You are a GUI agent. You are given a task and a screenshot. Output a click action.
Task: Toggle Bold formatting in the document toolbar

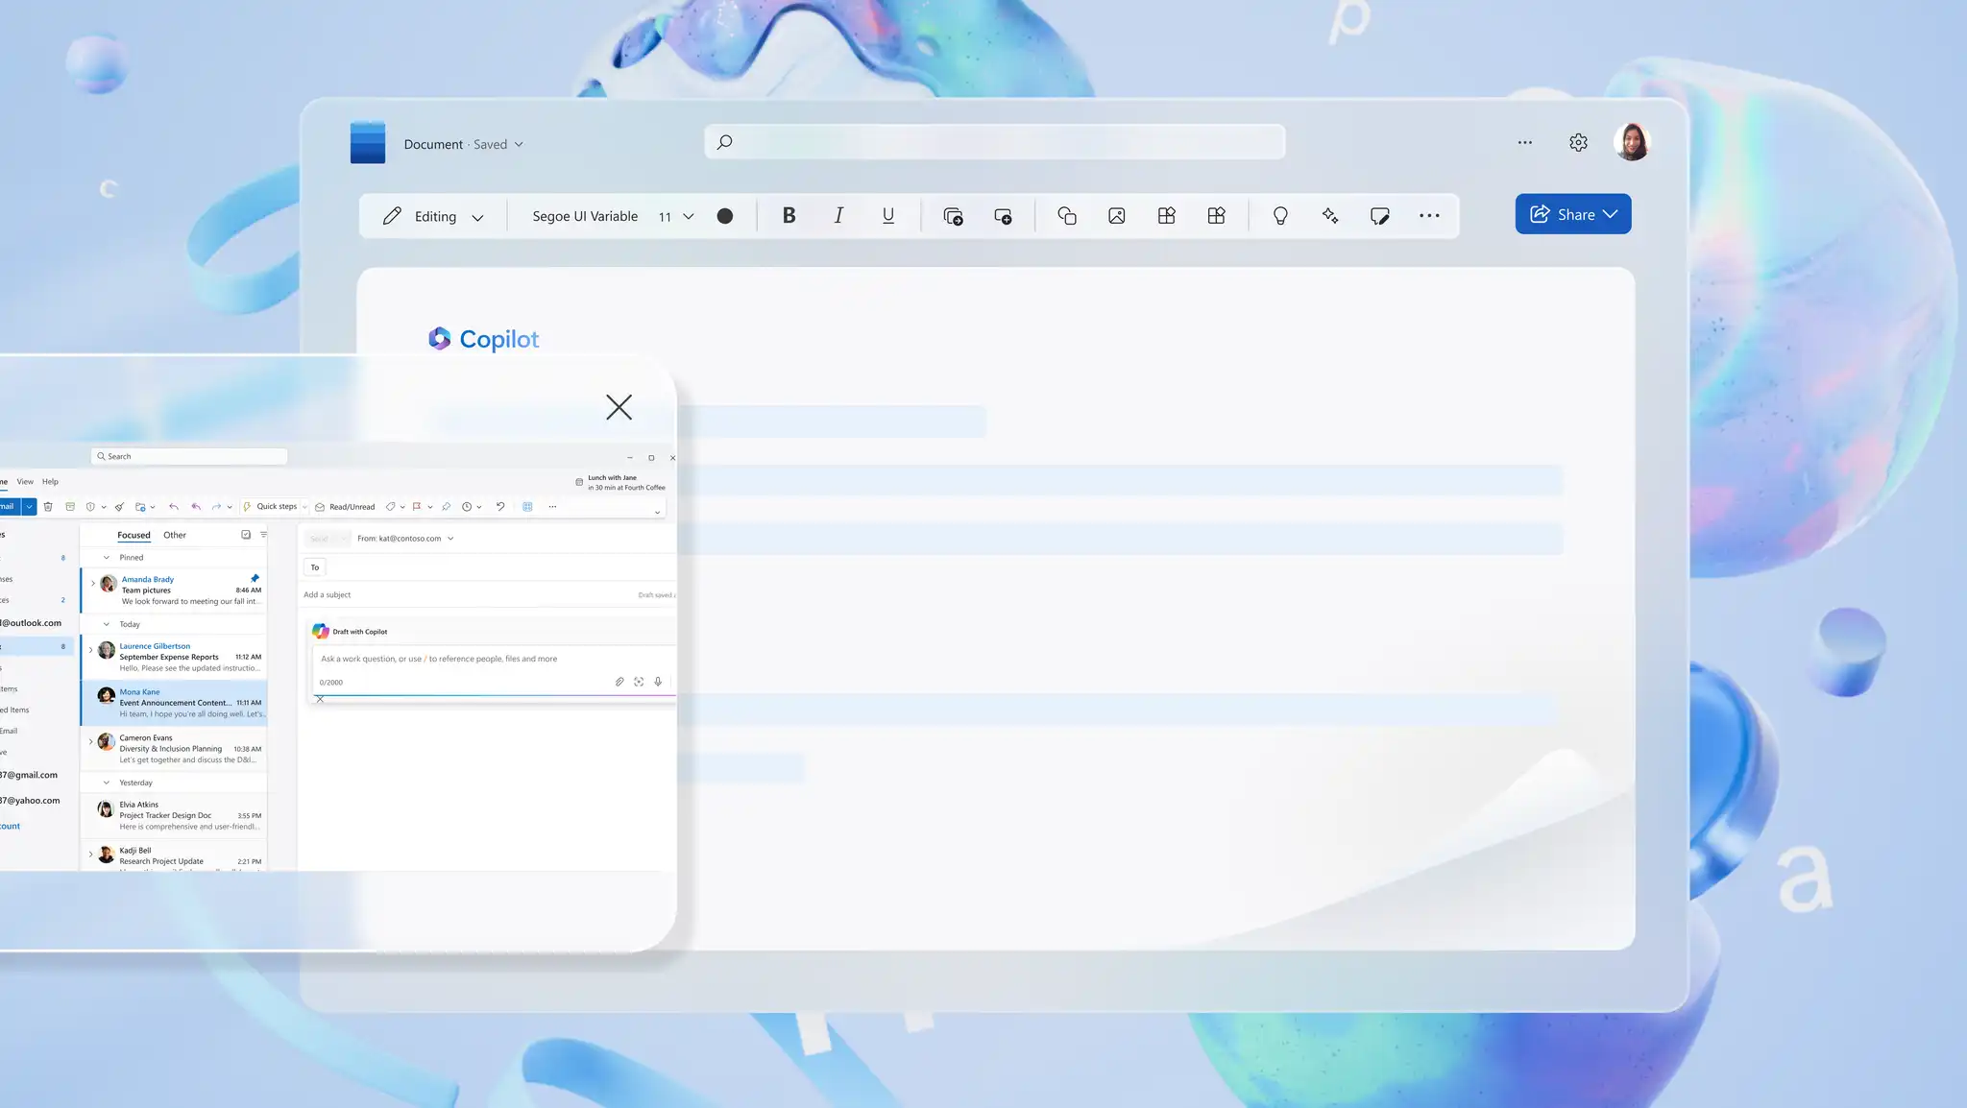789,216
